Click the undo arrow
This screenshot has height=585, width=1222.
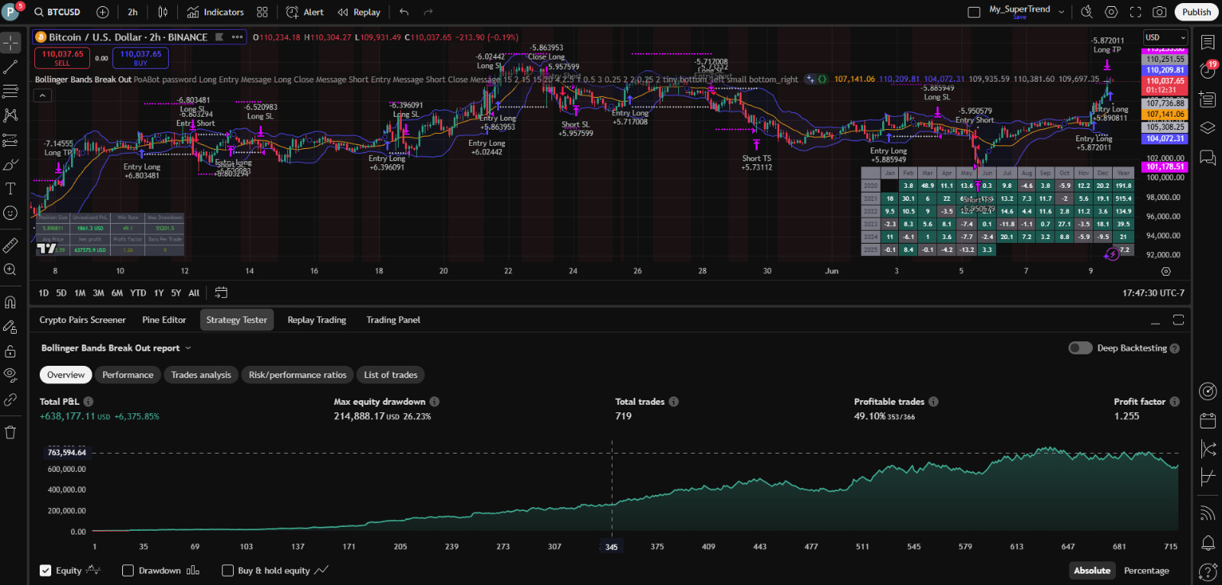point(404,12)
